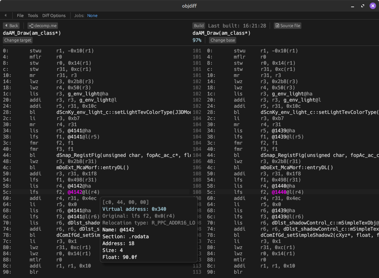
Task: Click the Jobs None status link
Action: tap(92, 16)
